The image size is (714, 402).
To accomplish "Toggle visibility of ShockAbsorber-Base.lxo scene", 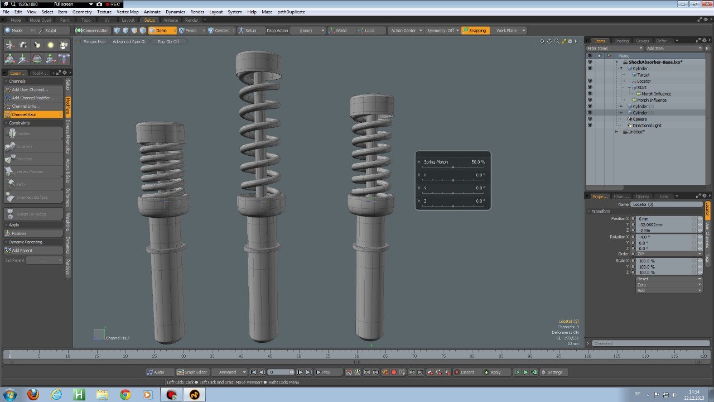I will pos(590,62).
